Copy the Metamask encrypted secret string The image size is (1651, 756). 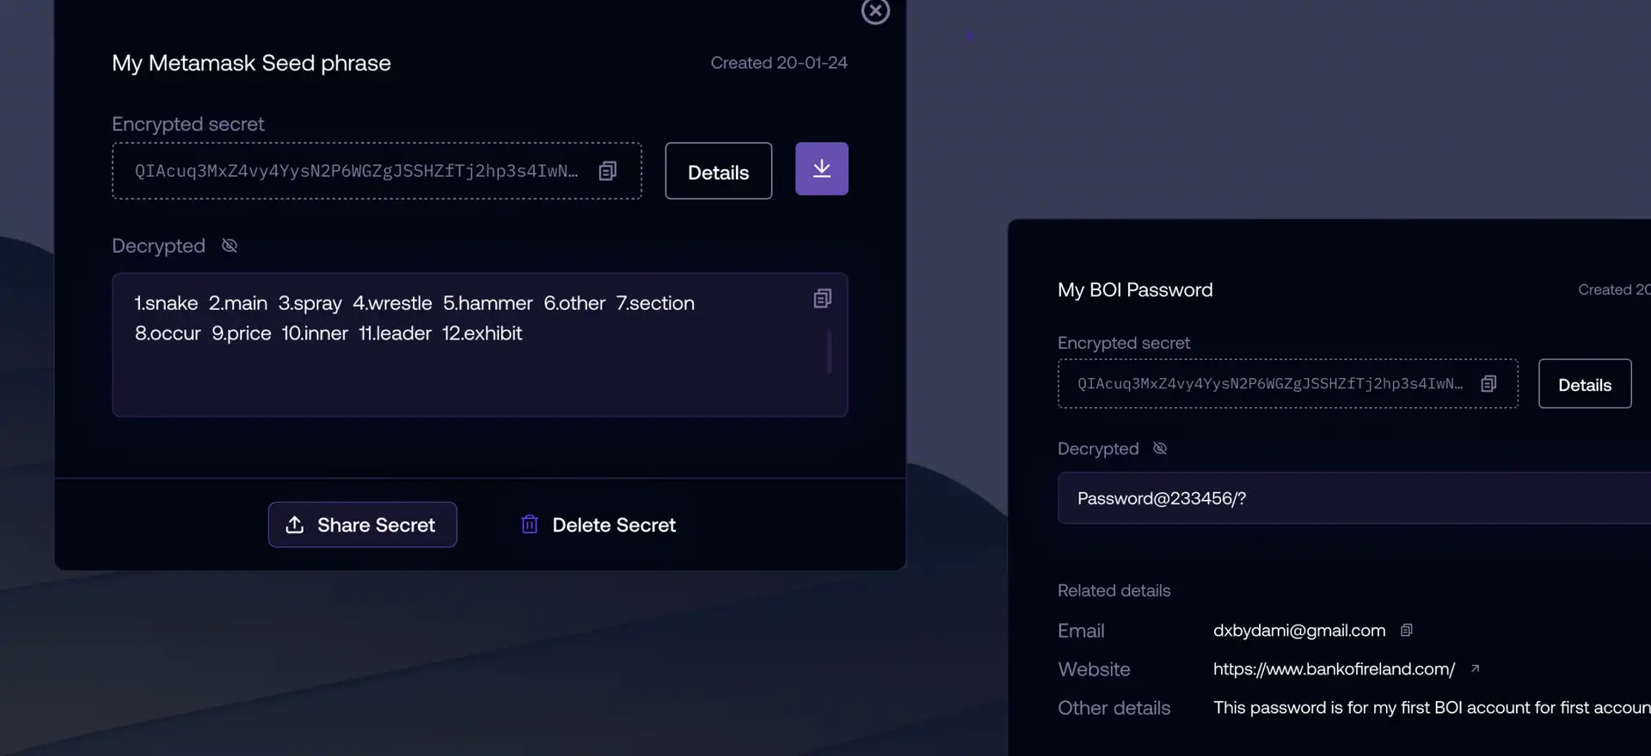[x=608, y=171]
